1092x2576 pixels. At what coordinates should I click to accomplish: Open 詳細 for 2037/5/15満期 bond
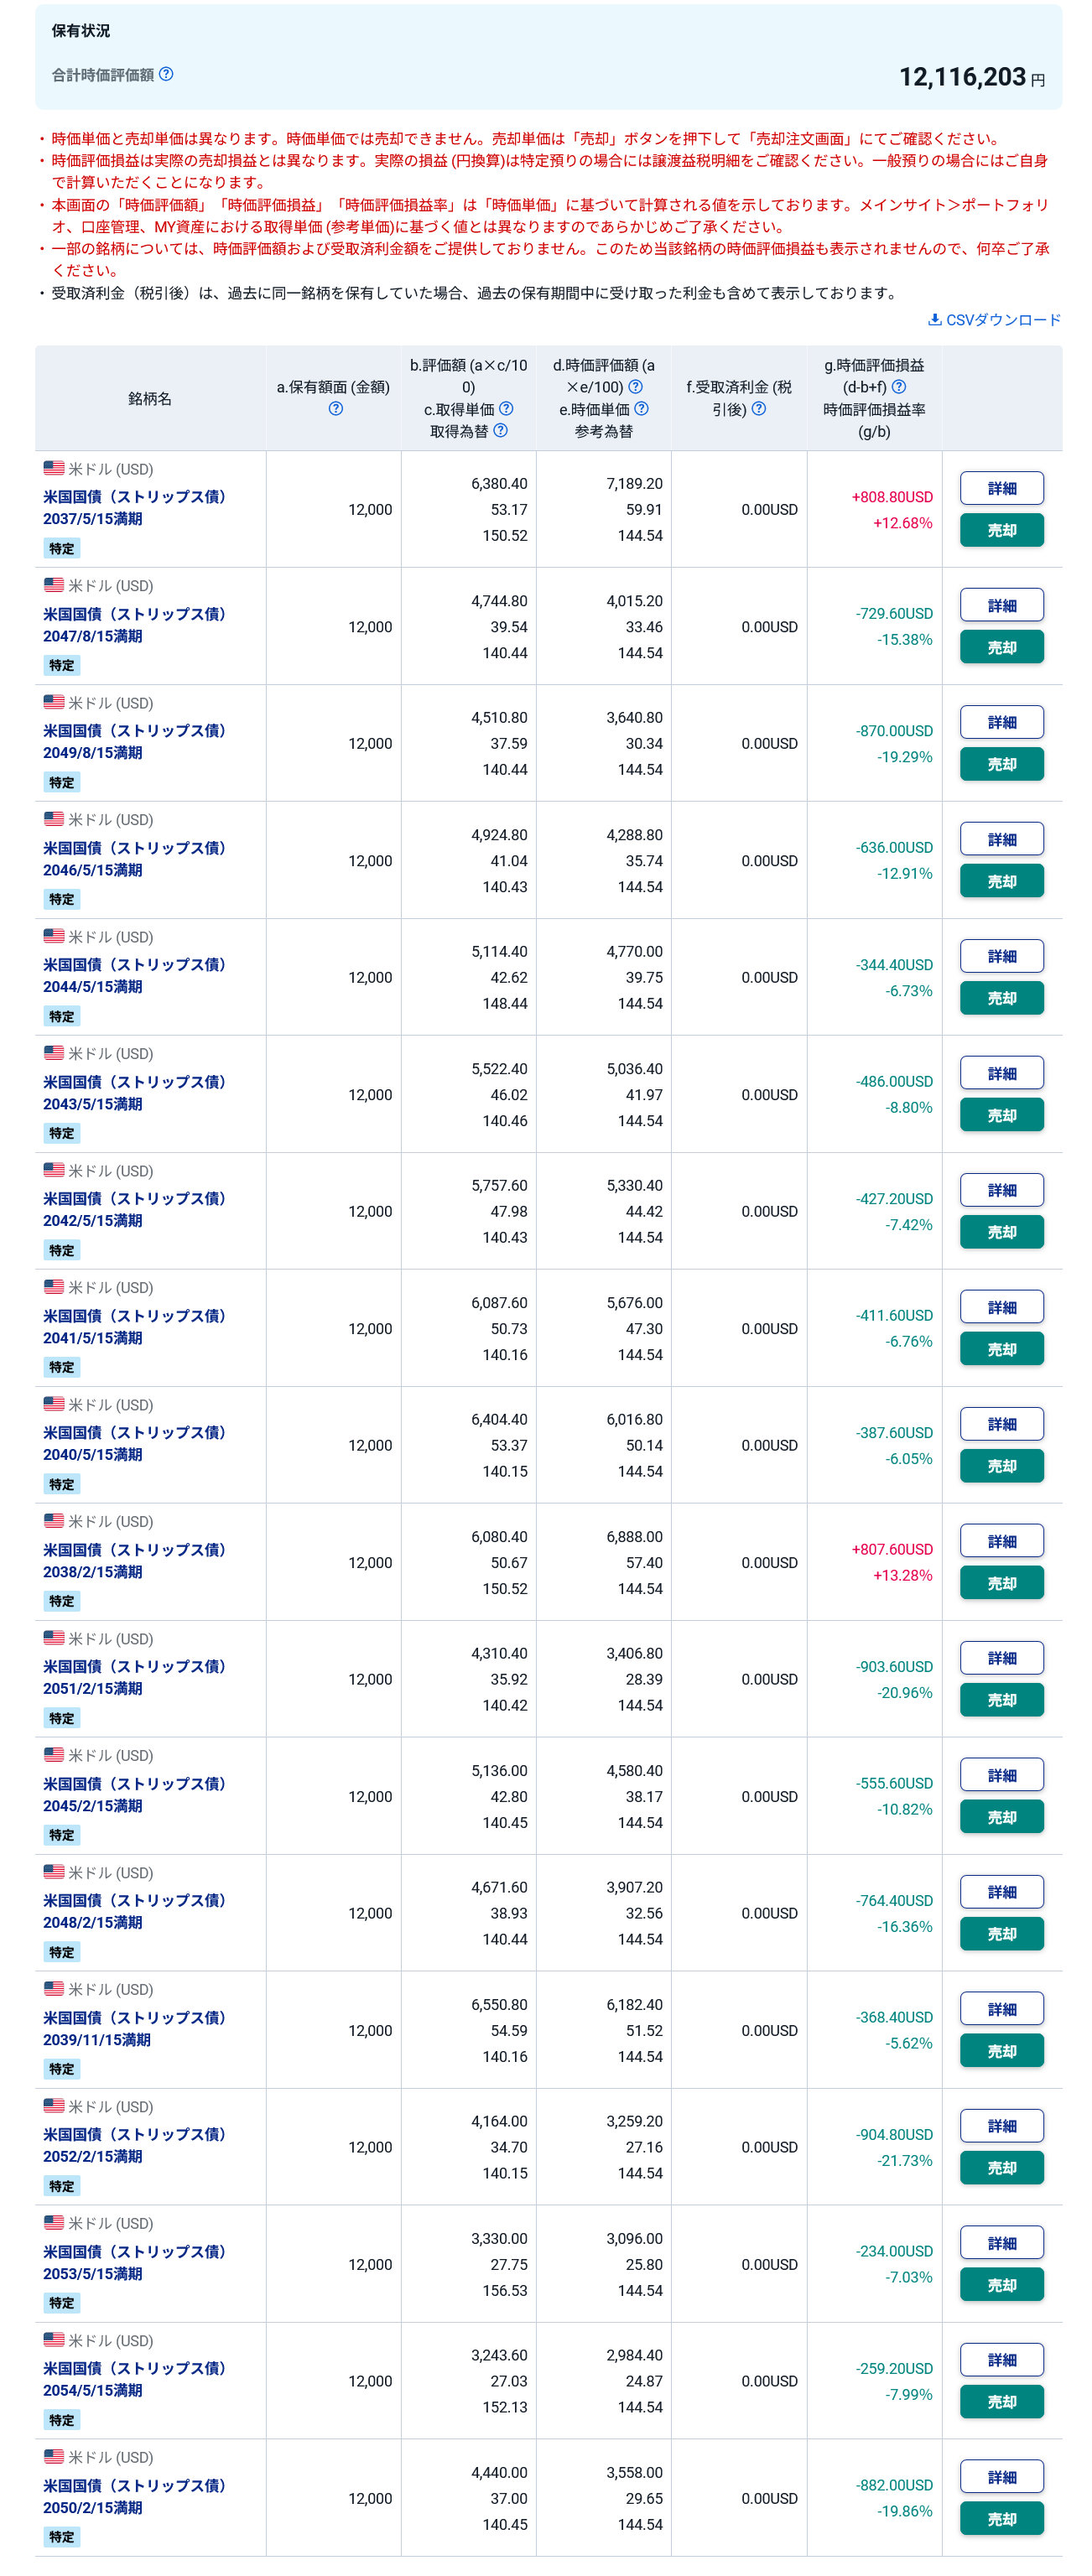click(1001, 488)
